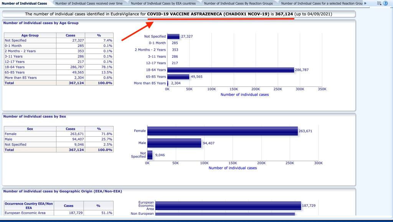Click the Female bar in sex chart
The image size is (393, 222).
pos(222,131)
